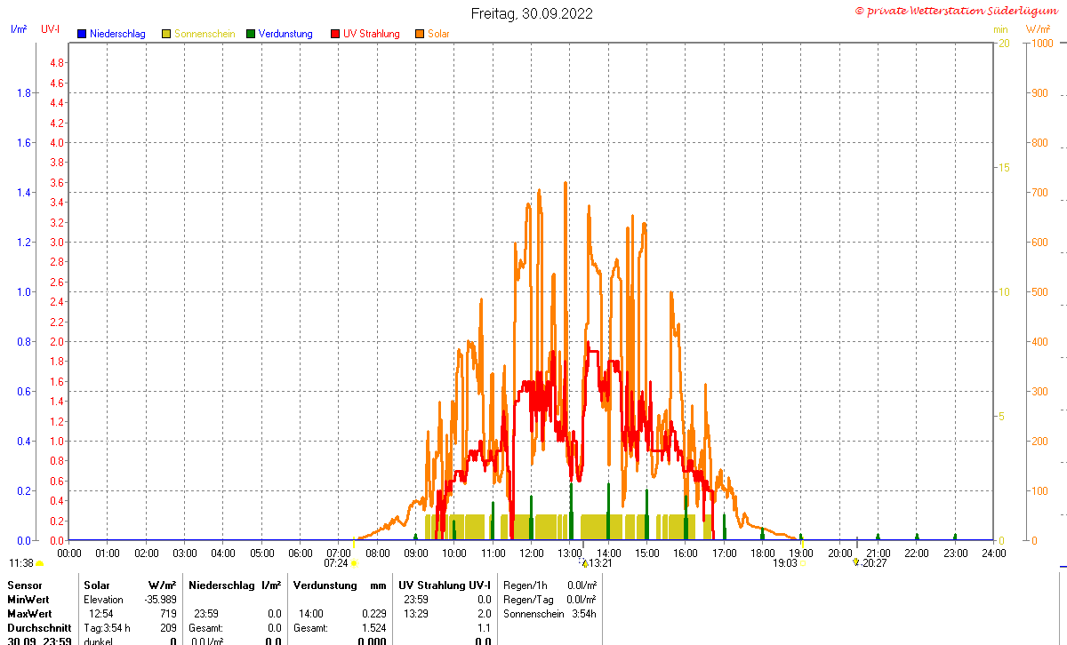Click the blue Niederschlag legend square
1067x645 pixels.
pos(82,34)
